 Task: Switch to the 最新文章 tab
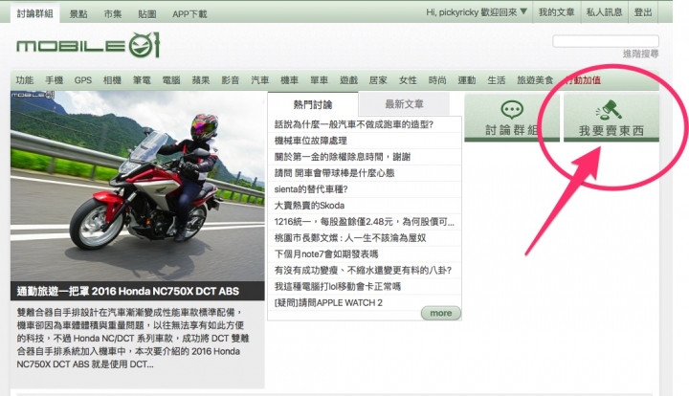tap(404, 104)
